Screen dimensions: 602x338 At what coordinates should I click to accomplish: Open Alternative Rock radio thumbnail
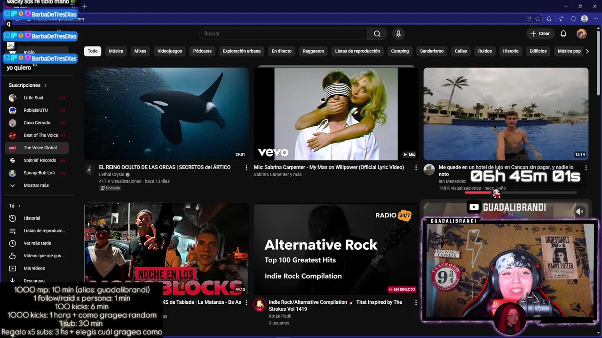click(336, 249)
